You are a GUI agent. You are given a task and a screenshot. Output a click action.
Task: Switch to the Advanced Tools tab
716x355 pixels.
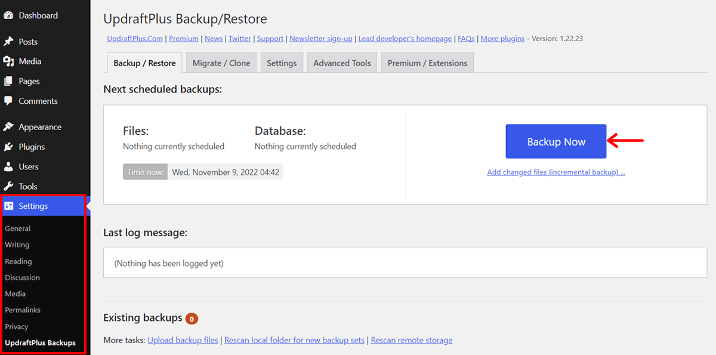coord(342,63)
